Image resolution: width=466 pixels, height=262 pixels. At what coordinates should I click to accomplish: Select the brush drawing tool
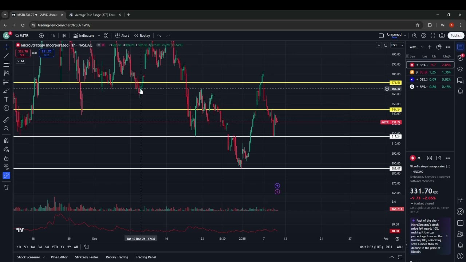(6, 91)
